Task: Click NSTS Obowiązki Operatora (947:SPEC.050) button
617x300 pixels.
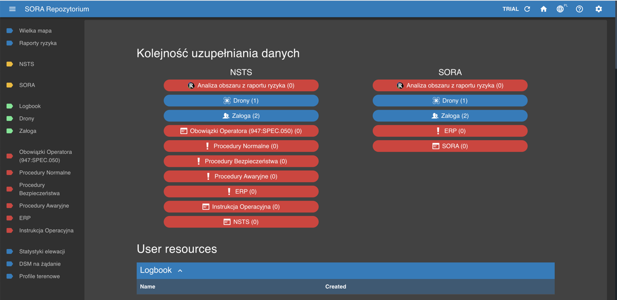Action: tap(241, 131)
